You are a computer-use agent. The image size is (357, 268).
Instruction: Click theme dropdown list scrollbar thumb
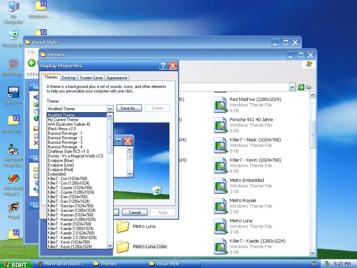pyautogui.click(x=110, y=136)
